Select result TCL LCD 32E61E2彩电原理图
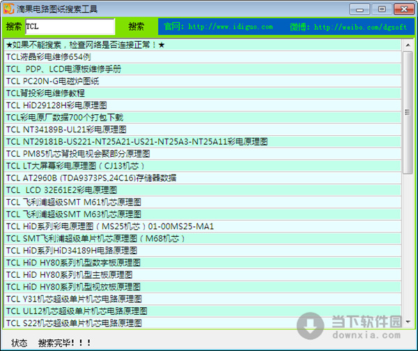 coord(203,190)
